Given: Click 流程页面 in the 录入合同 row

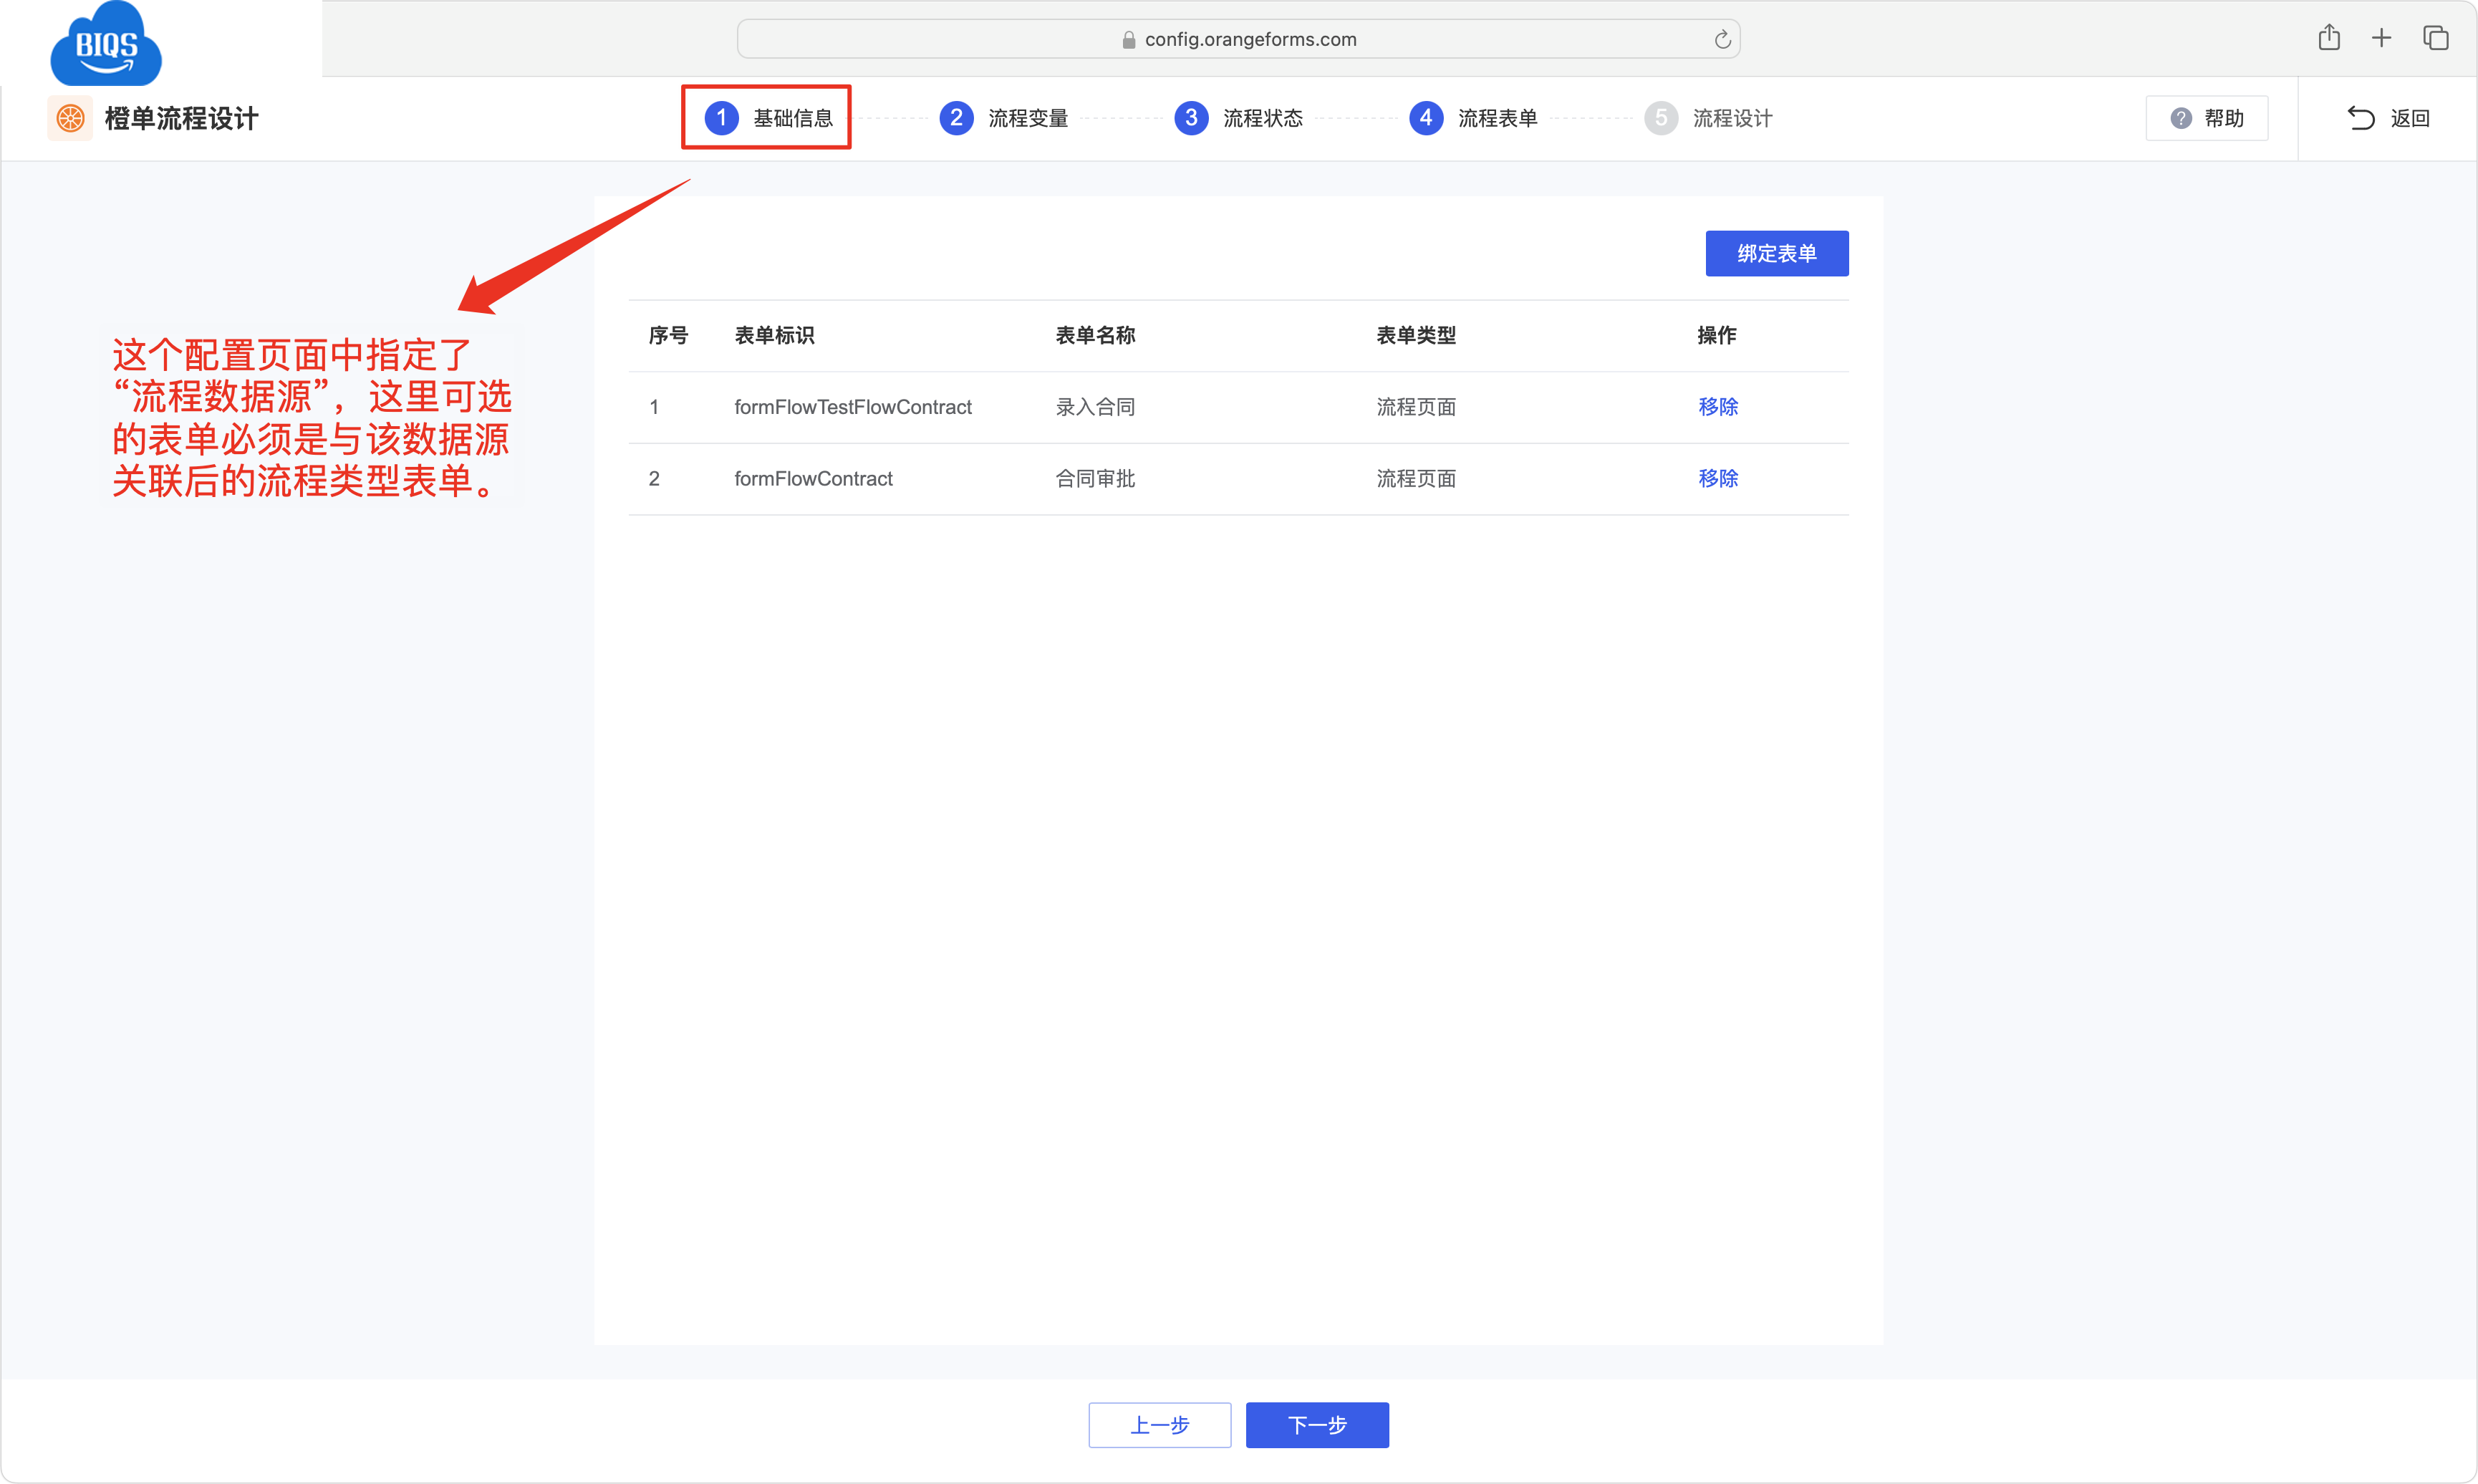Looking at the screenshot, I should [1416, 407].
